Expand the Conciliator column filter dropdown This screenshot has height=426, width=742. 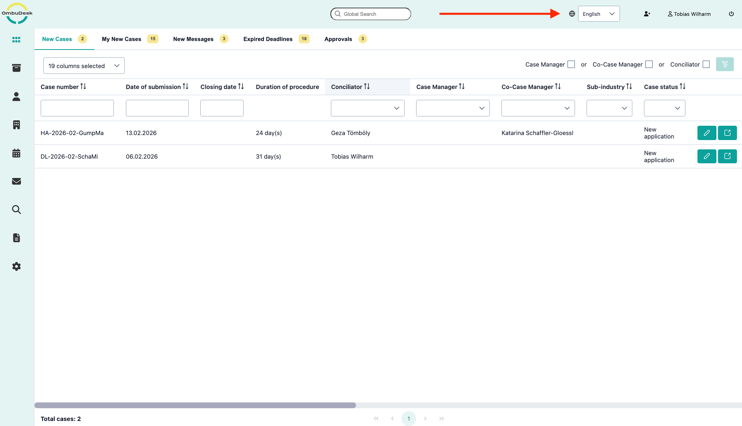click(x=367, y=108)
